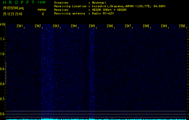Image resolution: width=189 pixels, height=120 pixels.
Task: Click the 2348 time marker
Action: tap(146, 26)
